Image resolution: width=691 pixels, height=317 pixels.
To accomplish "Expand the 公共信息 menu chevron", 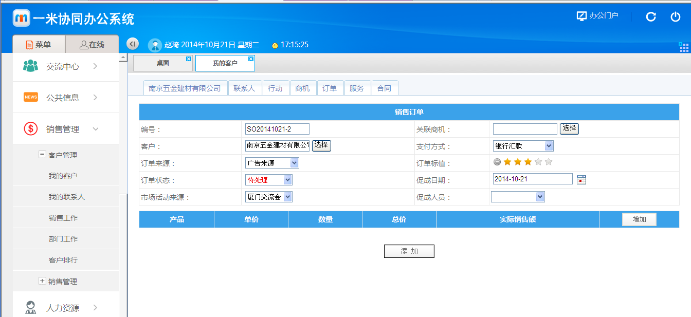I will (x=96, y=97).
